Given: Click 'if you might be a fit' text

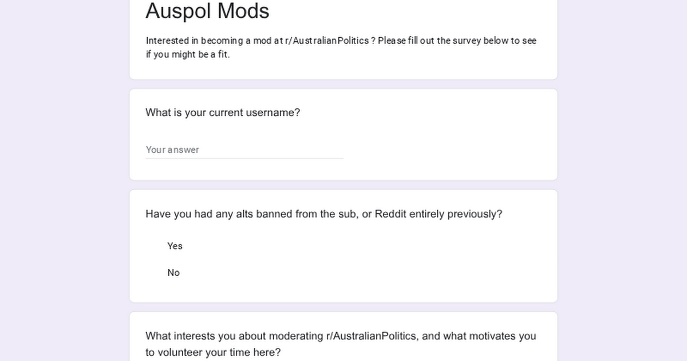Looking at the screenshot, I should 187,56.
